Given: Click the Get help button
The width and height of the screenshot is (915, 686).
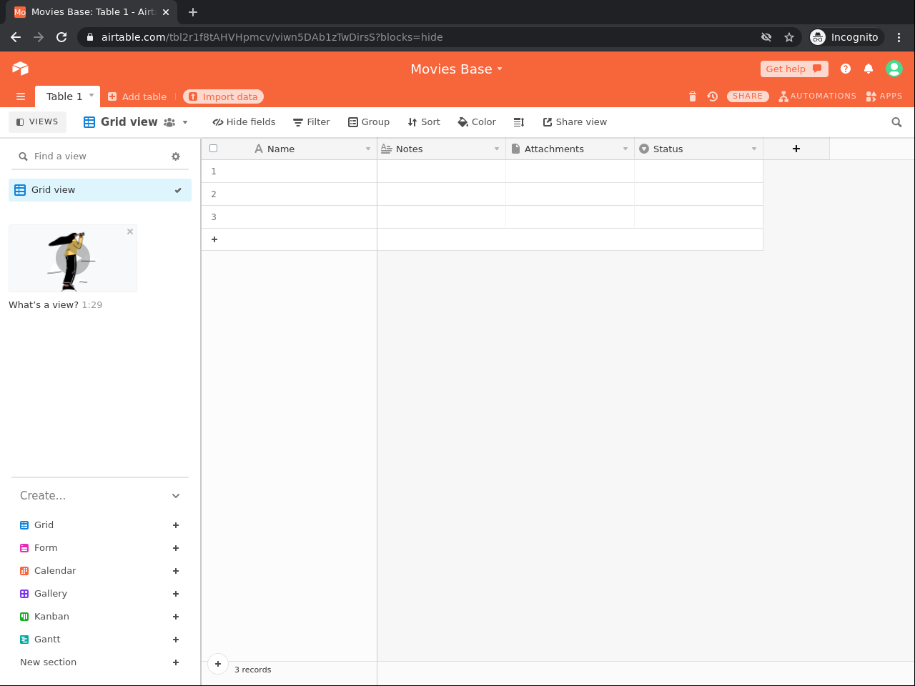Looking at the screenshot, I should click(x=794, y=69).
